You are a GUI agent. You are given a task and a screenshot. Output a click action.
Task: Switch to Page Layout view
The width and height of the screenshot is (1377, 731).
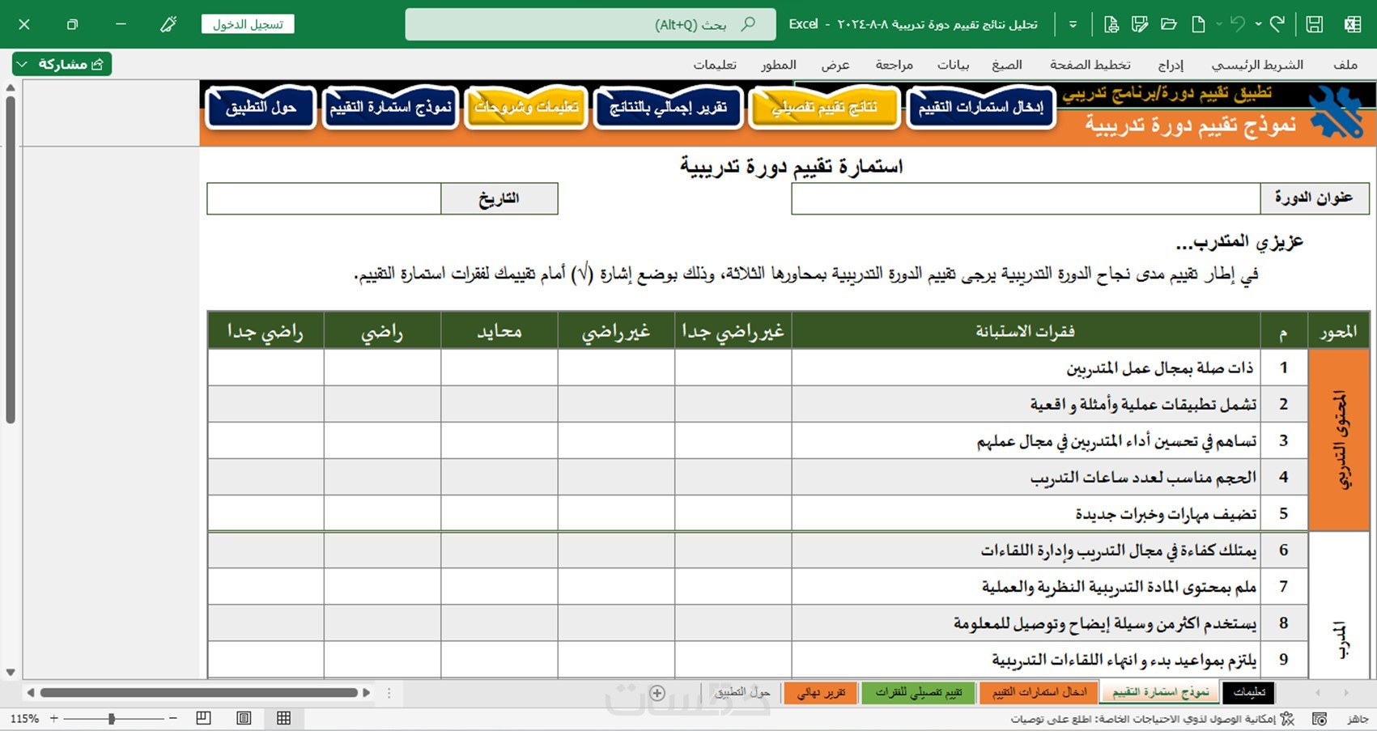click(x=244, y=718)
